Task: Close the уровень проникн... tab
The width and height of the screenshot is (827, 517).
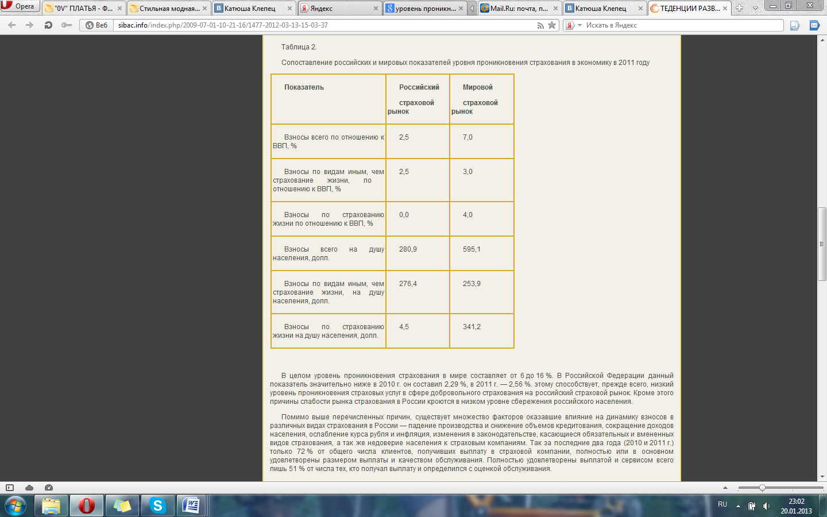Action: [461, 9]
